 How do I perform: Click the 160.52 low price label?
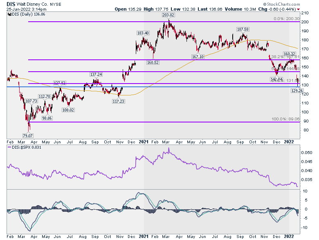(153, 62)
